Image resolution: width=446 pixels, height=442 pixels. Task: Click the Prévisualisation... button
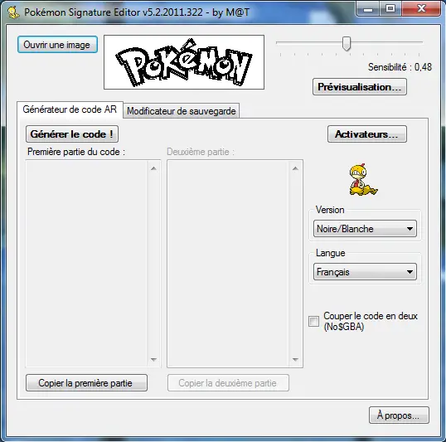[360, 87]
